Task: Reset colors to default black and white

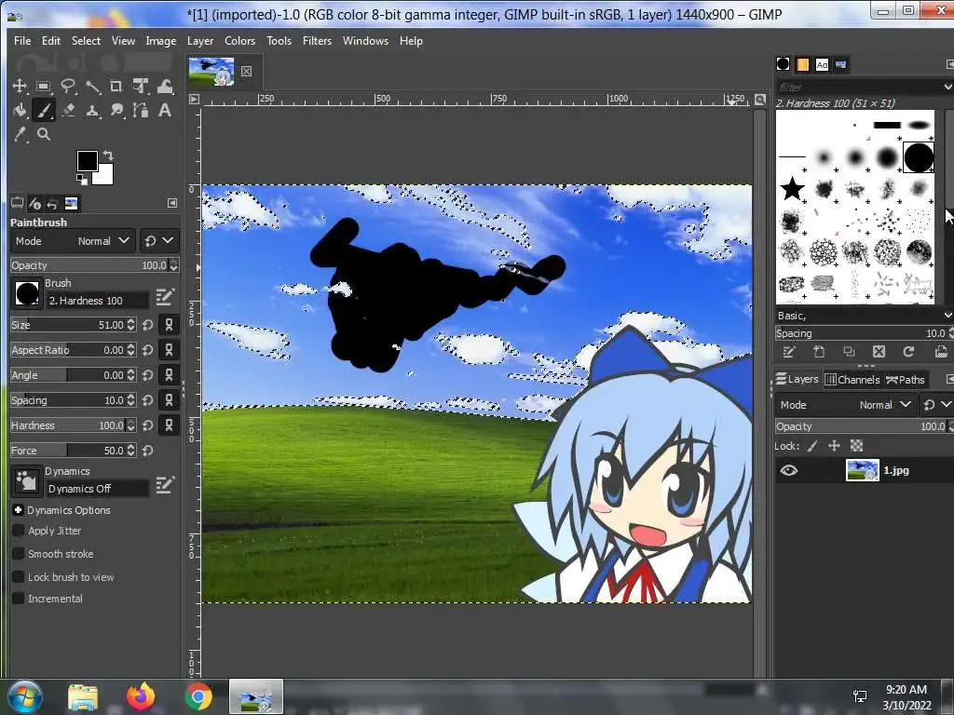Action: point(82,179)
